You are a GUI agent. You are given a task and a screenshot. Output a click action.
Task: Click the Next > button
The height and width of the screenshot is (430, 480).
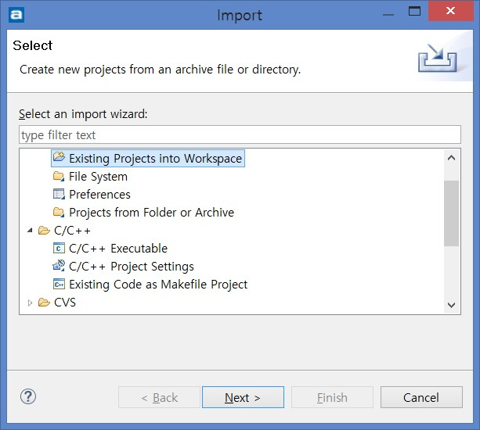[x=243, y=397]
